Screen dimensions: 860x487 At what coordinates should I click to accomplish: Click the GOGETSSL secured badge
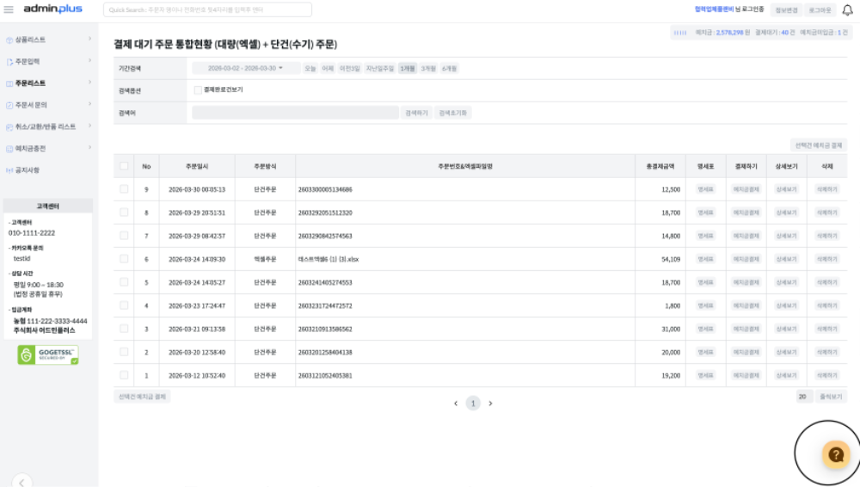tap(48, 354)
